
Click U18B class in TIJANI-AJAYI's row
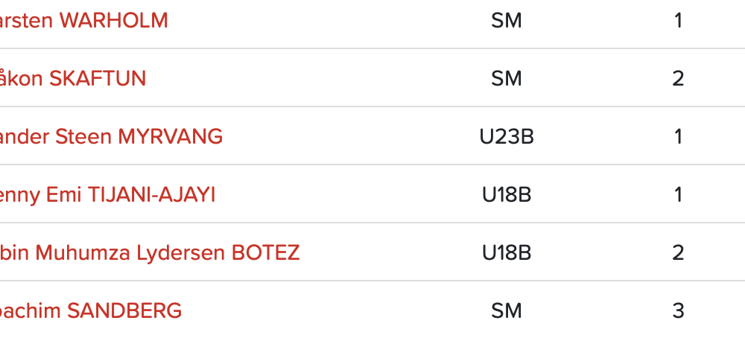(x=507, y=195)
